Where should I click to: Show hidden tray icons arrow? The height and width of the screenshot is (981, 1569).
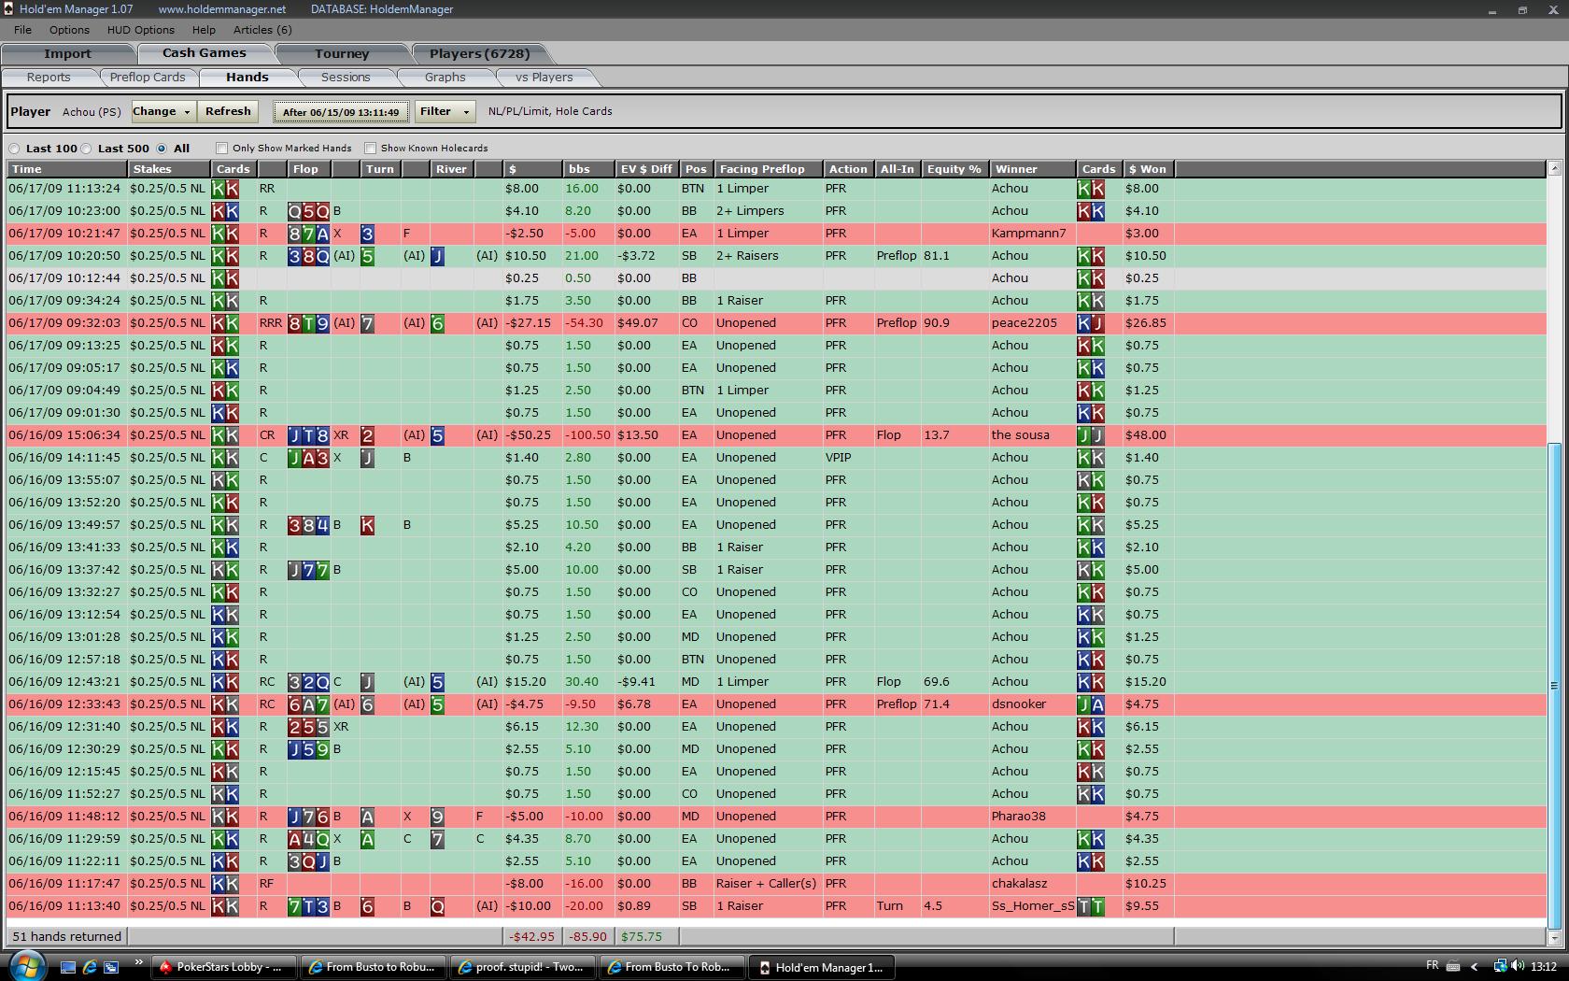click(x=1475, y=966)
